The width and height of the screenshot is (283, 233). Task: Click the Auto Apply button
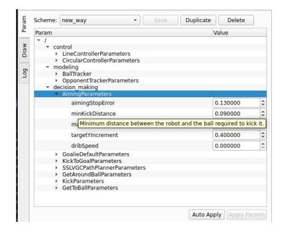(x=207, y=215)
